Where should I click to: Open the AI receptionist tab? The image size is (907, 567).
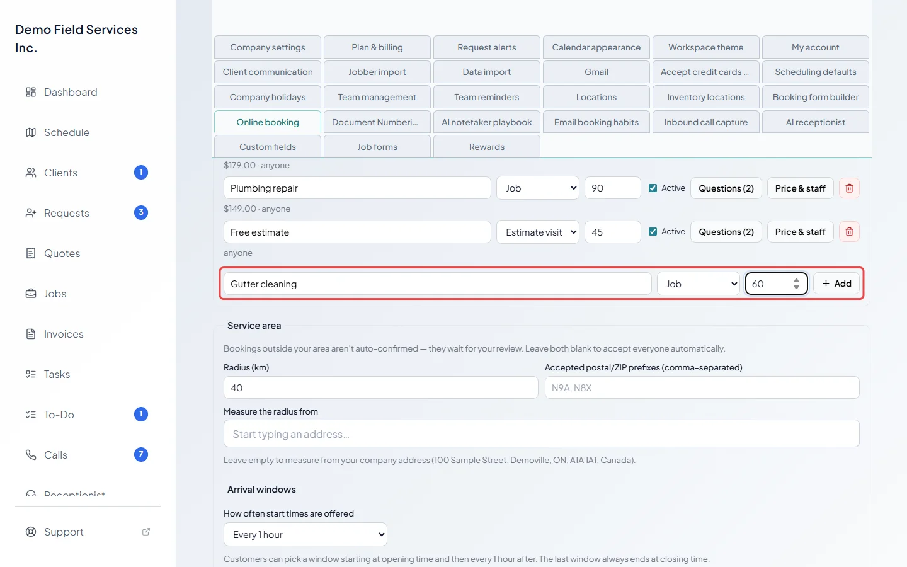[816, 122]
